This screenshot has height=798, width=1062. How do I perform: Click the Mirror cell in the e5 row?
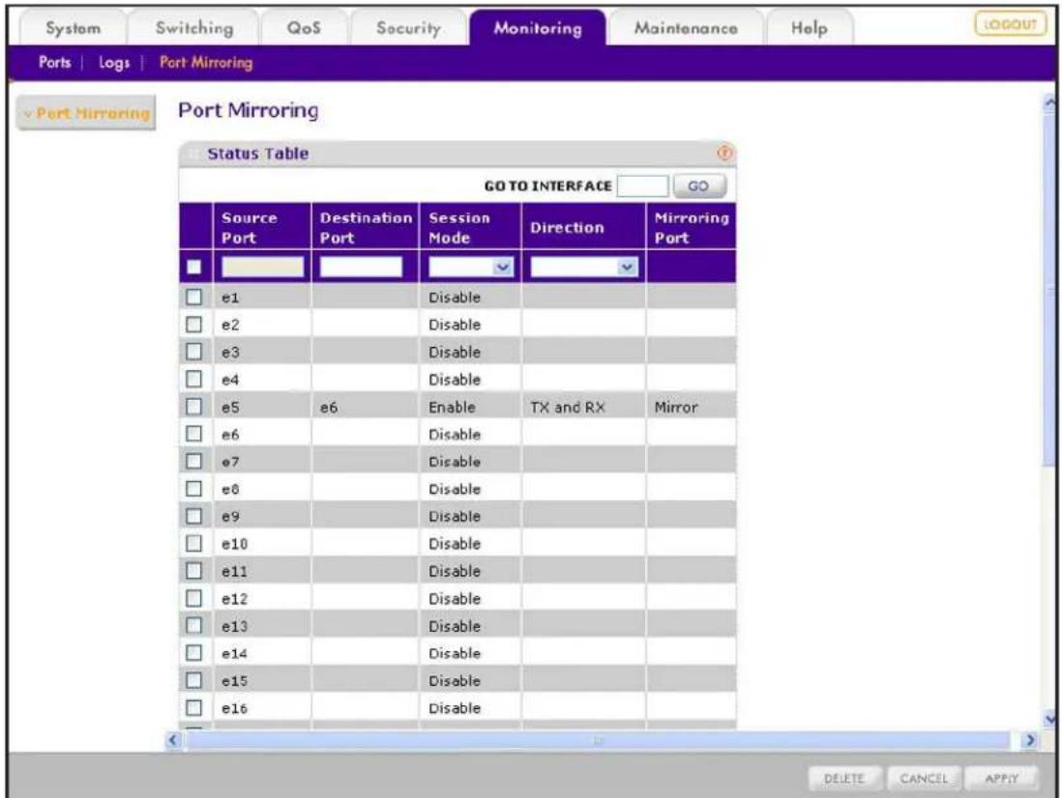pos(691,407)
